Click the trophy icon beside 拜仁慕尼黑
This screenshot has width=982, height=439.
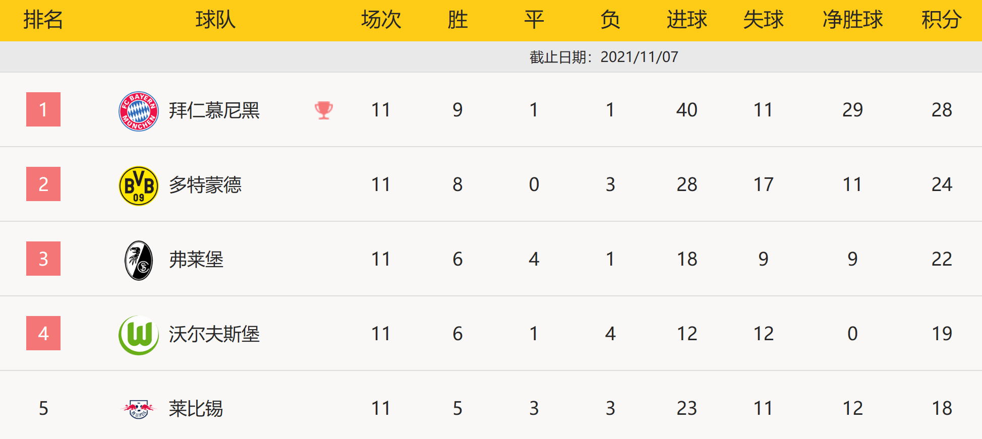324,110
